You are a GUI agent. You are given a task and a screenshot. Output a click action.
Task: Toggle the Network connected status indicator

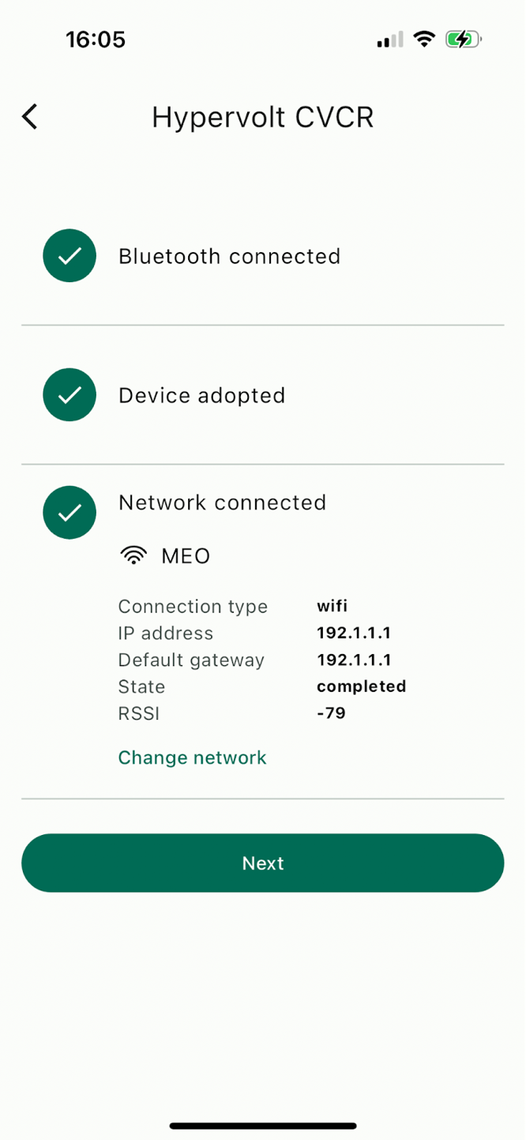coord(70,512)
